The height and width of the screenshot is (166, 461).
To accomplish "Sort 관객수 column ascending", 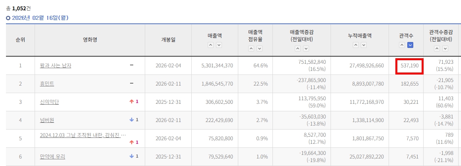I will 402,45.
